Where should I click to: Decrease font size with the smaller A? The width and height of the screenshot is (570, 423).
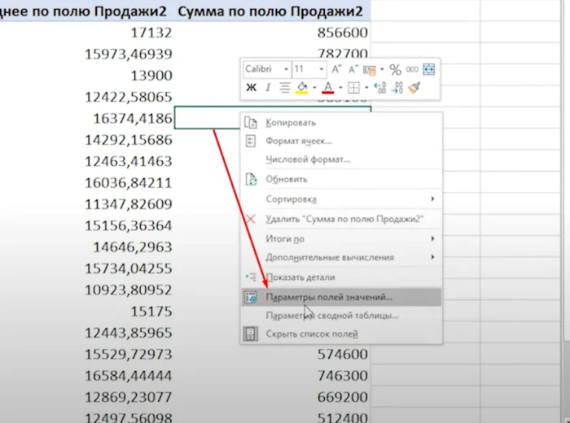pyautogui.click(x=353, y=70)
